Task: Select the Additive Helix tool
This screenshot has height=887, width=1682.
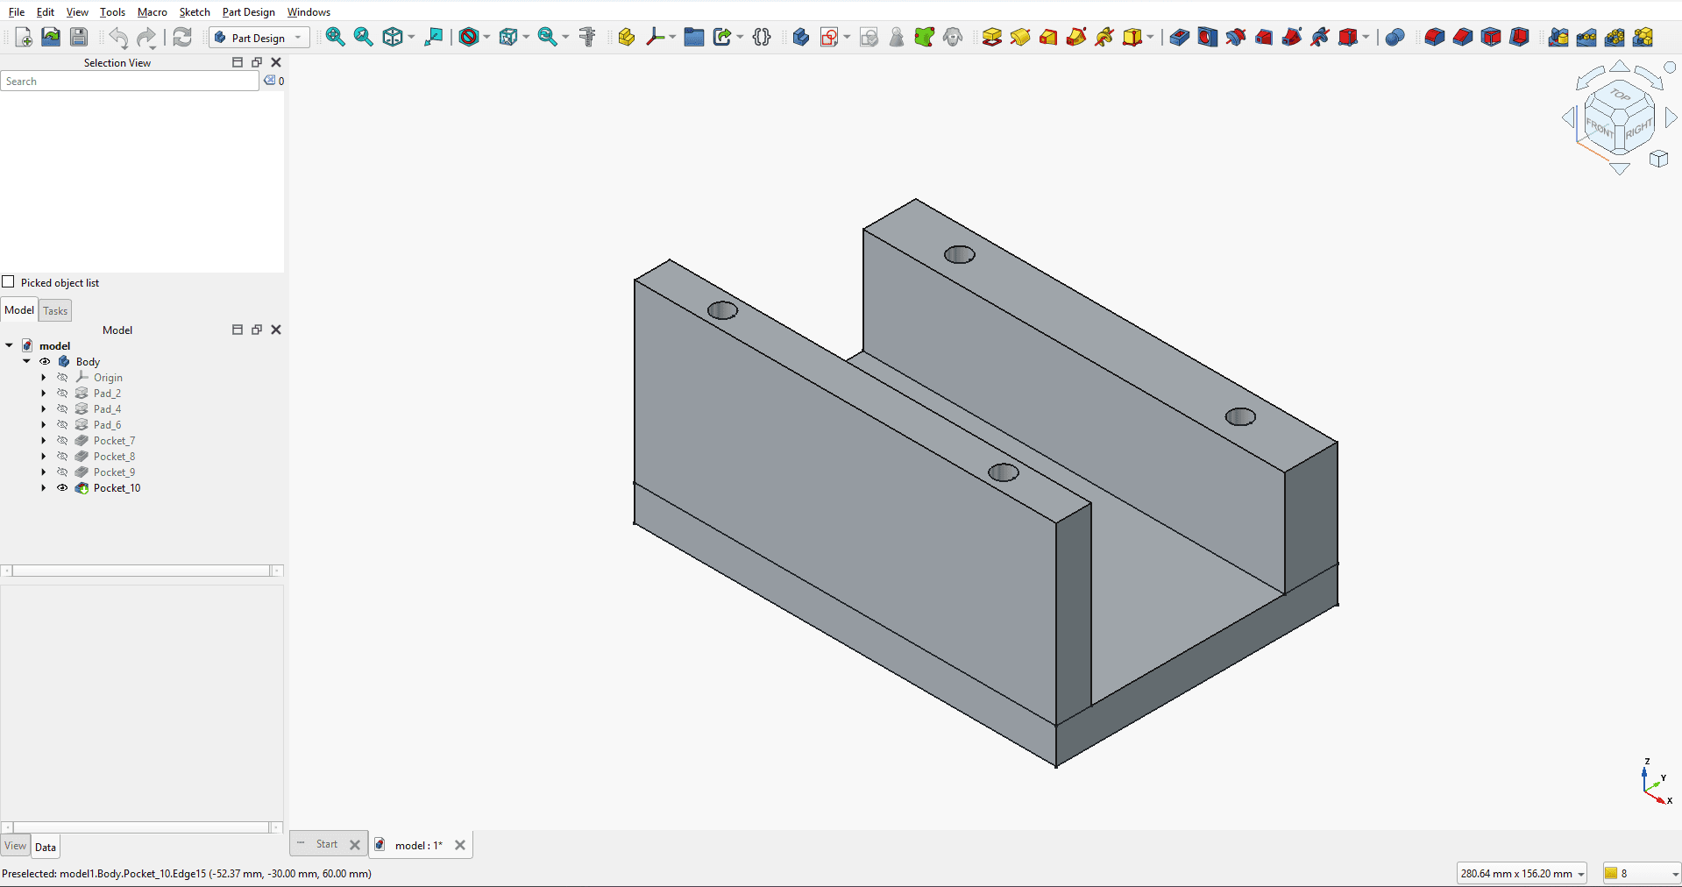Action: pyautogui.click(x=1104, y=37)
